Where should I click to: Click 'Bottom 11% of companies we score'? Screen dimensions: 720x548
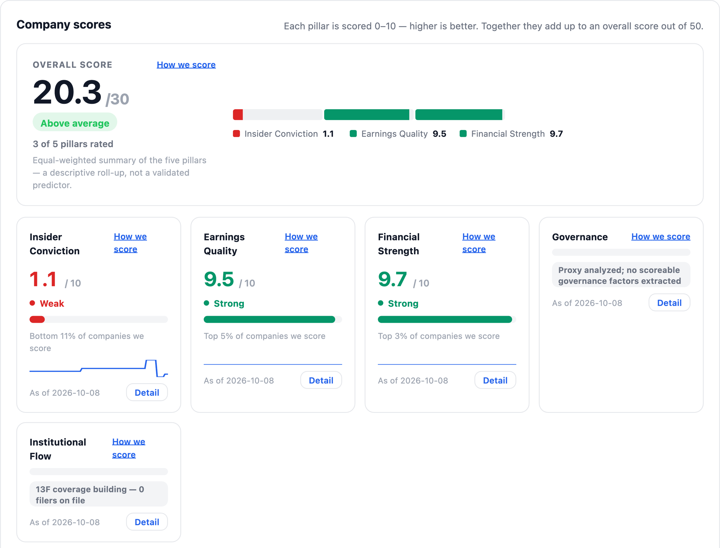point(87,342)
